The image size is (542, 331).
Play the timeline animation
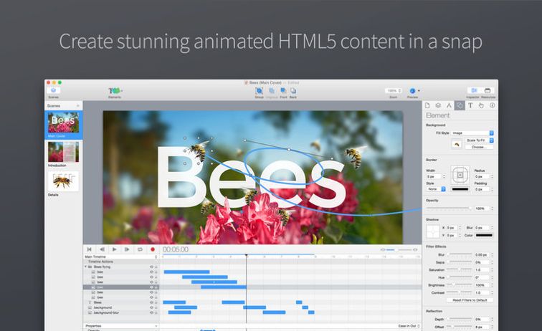(114, 249)
